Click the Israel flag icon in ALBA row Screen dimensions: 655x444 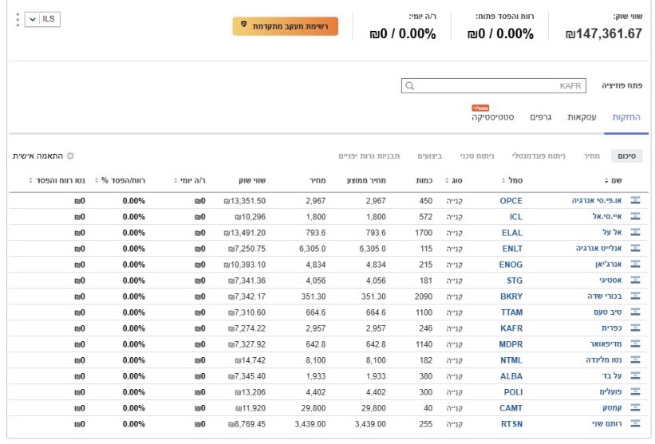click(635, 376)
